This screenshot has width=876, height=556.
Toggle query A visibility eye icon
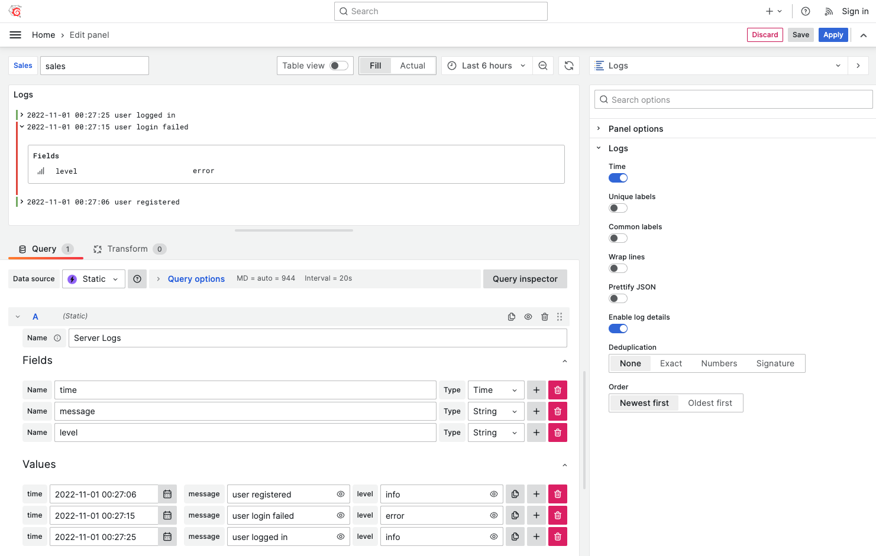tap(528, 317)
